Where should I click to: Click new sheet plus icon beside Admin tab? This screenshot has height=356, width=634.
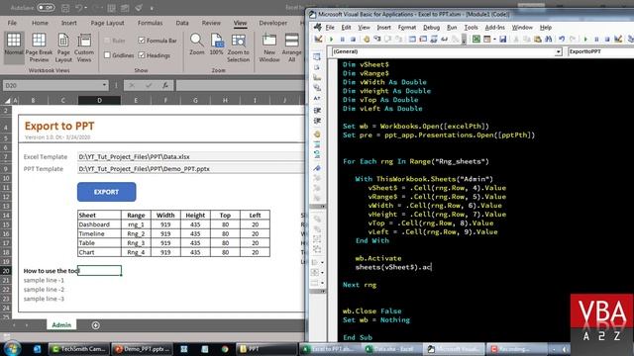click(x=95, y=325)
